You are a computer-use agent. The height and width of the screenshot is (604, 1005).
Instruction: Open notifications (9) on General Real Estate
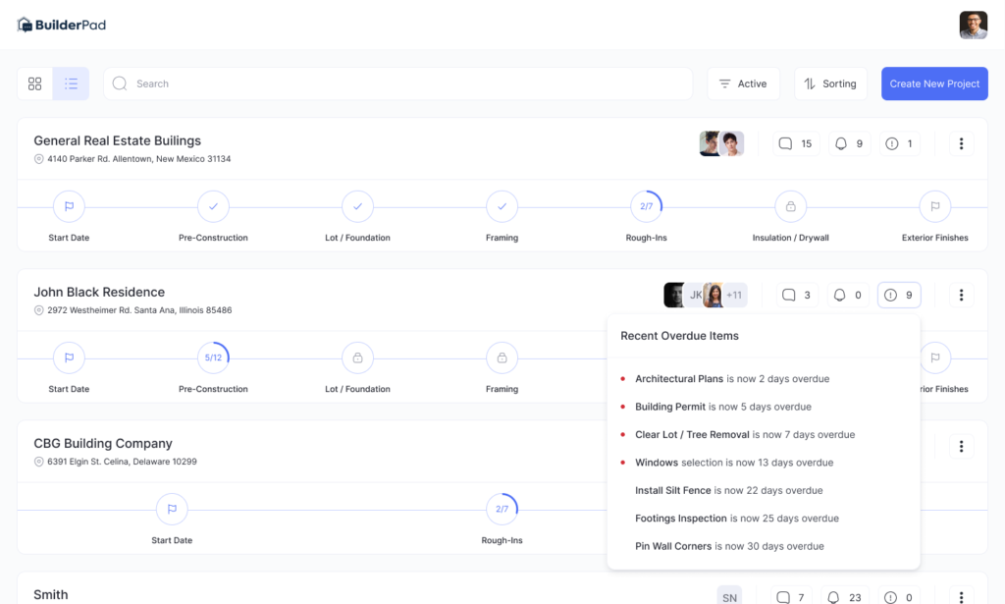tap(850, 143)
